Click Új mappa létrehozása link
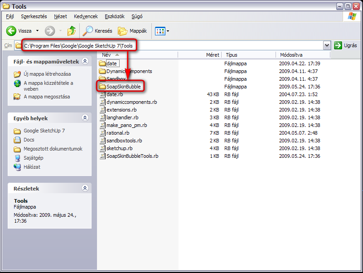This screenshot has width=363, height=273. pos(47,74)
